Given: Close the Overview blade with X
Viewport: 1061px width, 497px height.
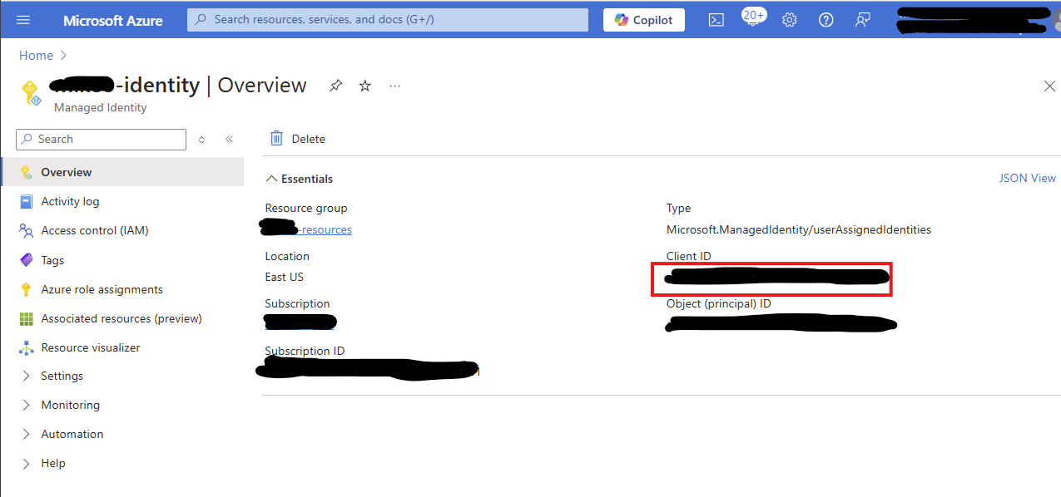Looking at the screenshot, I should coord(1049,86).
